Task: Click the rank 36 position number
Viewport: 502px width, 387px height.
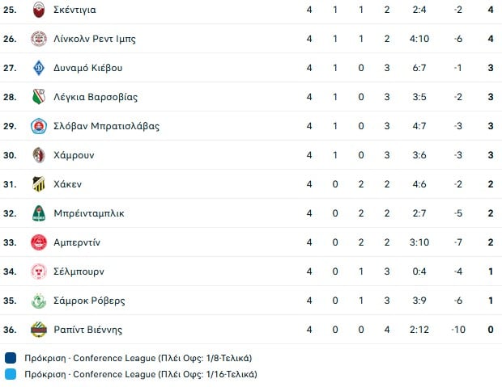Action: [10, 330]
